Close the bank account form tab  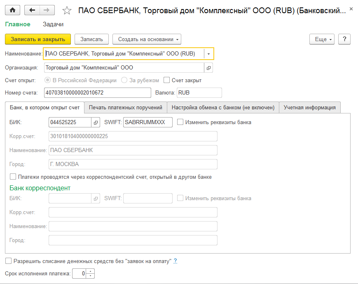(351, 9)
